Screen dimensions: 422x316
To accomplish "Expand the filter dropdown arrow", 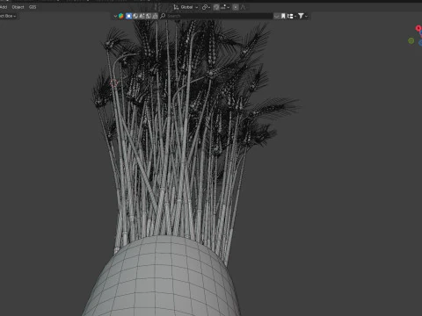I will (x=306, y=16).
